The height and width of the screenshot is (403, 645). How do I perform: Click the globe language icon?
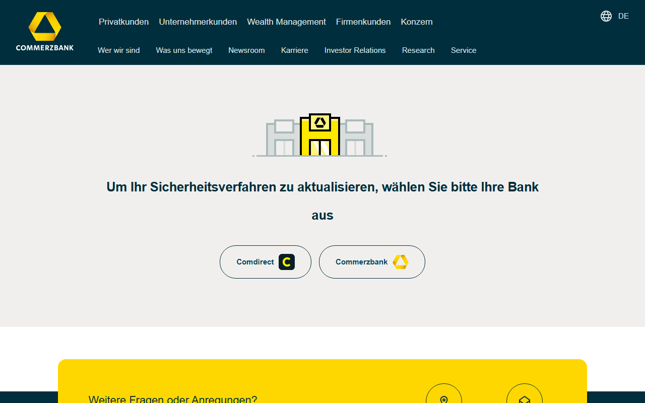coord(606,16)
